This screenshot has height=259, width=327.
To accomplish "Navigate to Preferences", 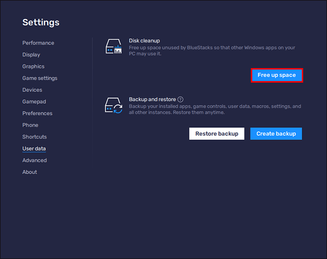I will coord(37,113).
